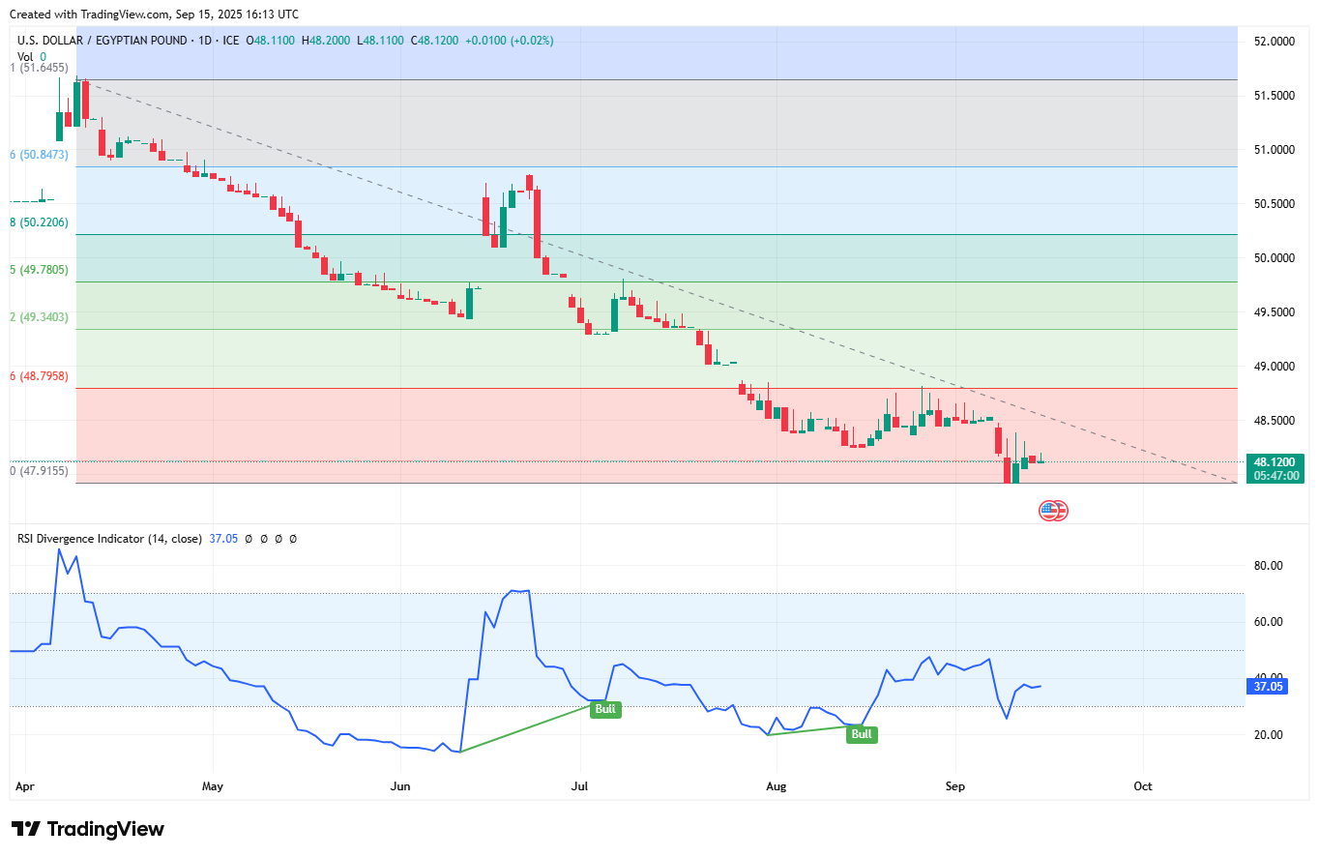
Task: Click the 49.0000 price axis label
Action: [x=1273, y=367]
